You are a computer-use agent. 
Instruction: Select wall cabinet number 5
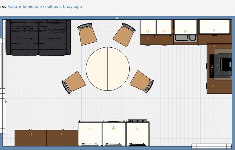(214, 27)
